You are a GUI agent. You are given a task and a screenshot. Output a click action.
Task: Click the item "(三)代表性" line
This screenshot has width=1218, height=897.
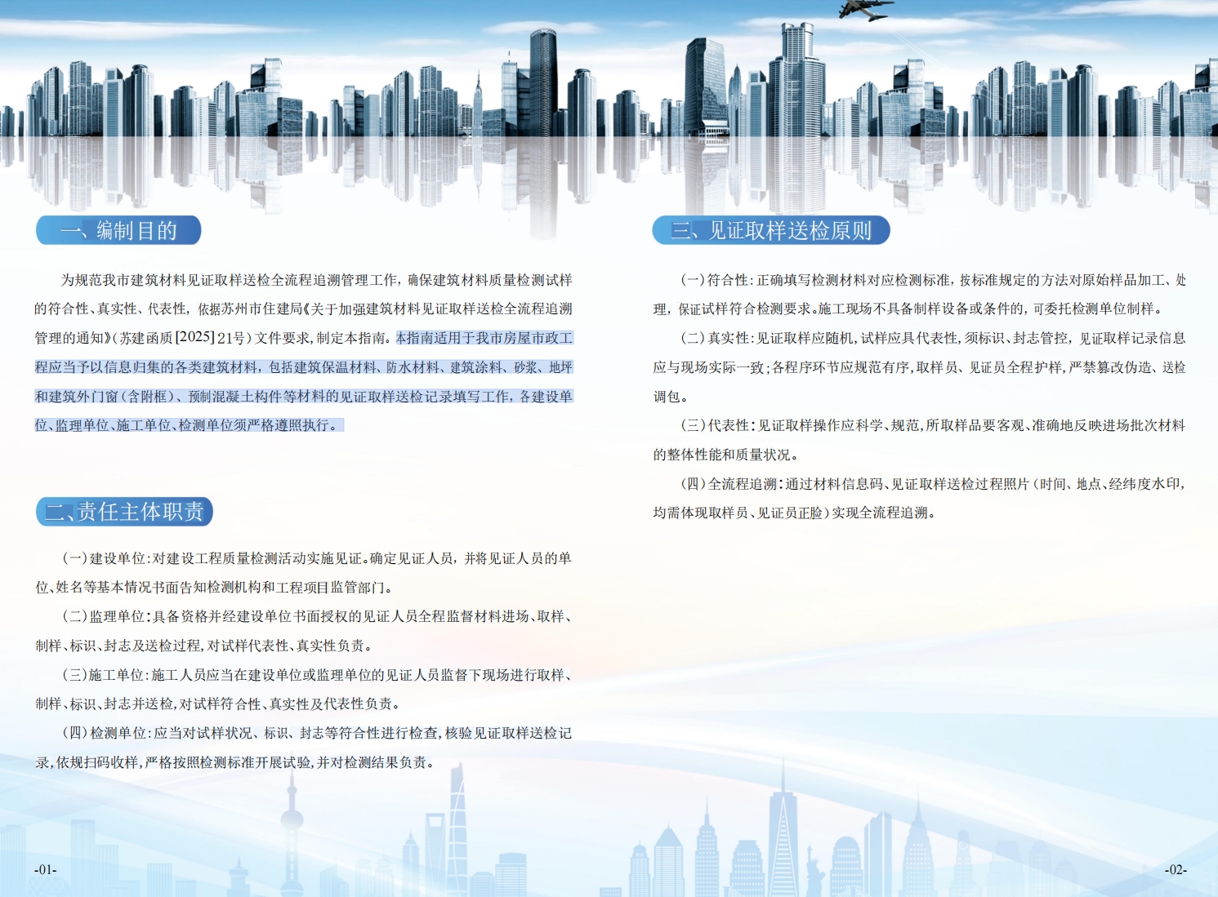(934, 425)
